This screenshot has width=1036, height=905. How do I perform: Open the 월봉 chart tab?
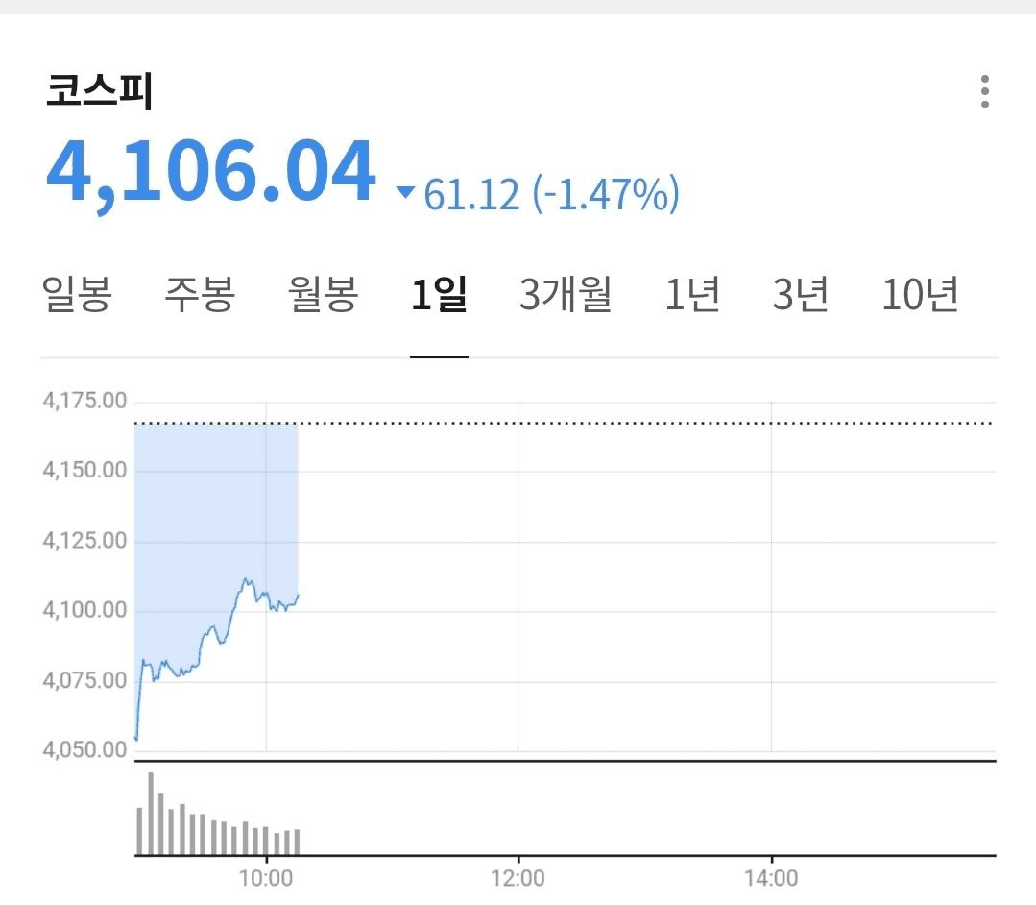324,295
